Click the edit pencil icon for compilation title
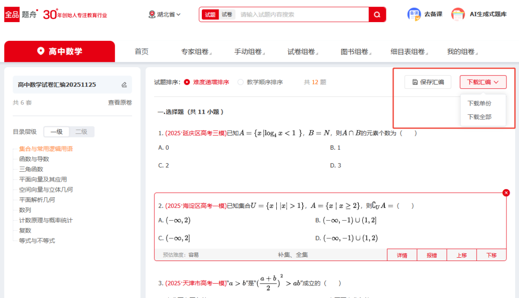The width and height of the screenshot is (519, 298). pos(124,85)
